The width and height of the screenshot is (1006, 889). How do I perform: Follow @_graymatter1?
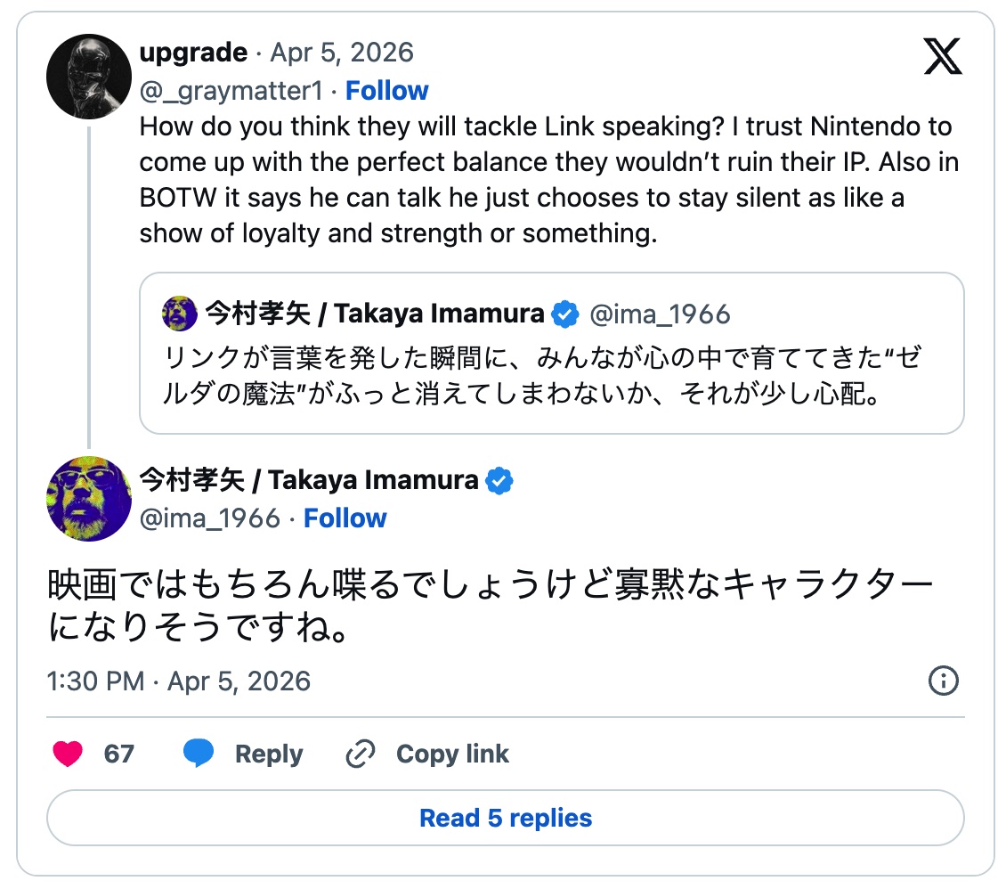point(386,91)
